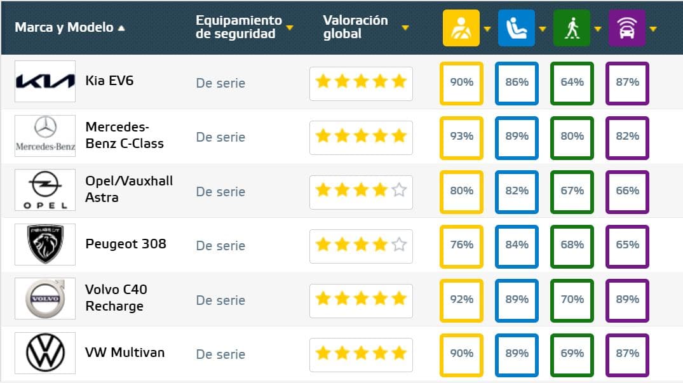
Task: Click the Mercedes-Benz logo
Action: pos(45,136)
